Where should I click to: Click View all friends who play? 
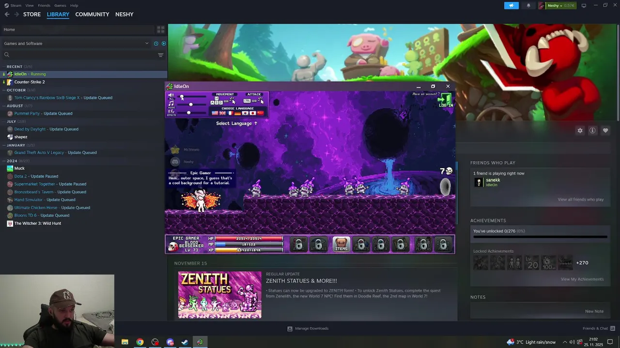(x=580, y=199)
